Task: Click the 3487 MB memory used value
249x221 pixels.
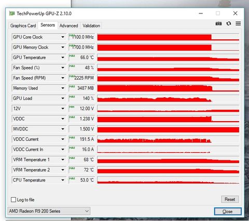Action: point(82,88)
